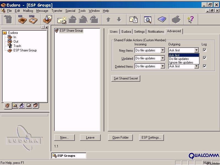This screenshot has height=165, width=220.
Task: Open the Incoming Deleted Items dropdown
Action: 163,66
